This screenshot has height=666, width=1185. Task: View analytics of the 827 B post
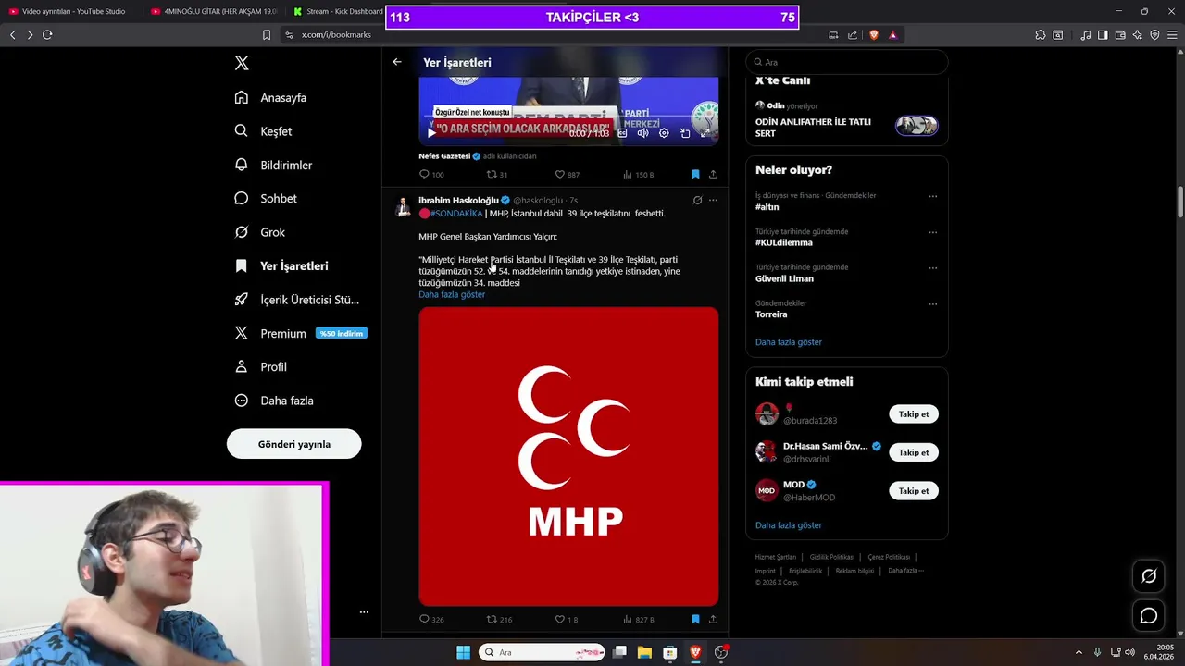(638, 620)
